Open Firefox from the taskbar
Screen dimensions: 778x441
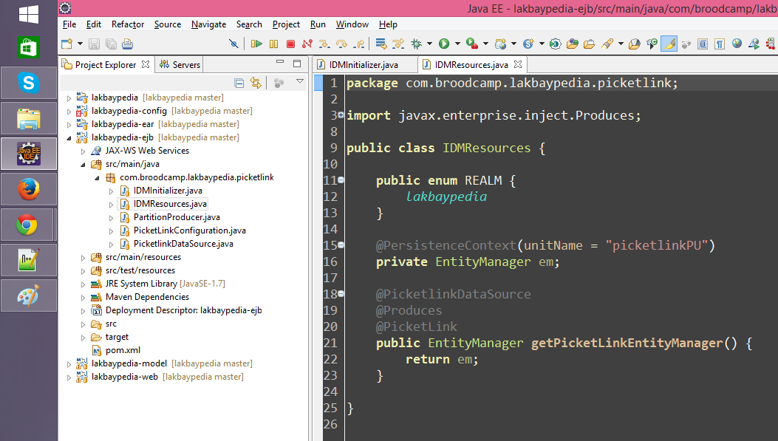28,189
